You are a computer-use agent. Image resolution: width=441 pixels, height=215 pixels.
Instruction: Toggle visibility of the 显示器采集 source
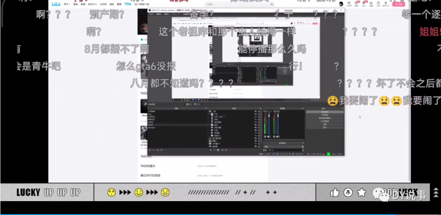pos(255,138)
